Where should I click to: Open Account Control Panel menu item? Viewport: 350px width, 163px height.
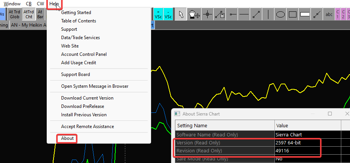84,54
